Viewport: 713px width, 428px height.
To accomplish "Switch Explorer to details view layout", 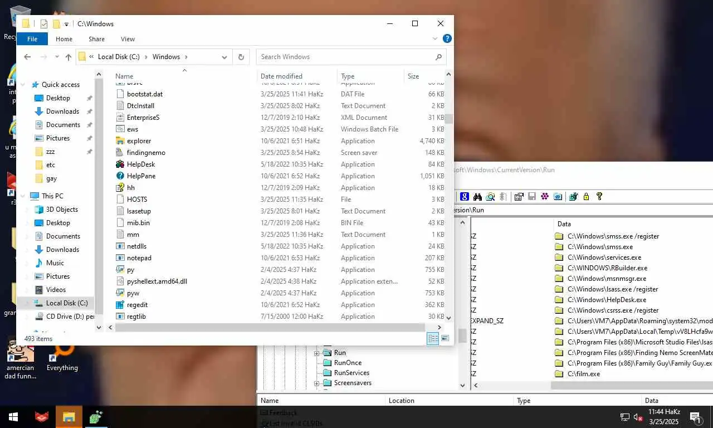I will coord(433,338).
